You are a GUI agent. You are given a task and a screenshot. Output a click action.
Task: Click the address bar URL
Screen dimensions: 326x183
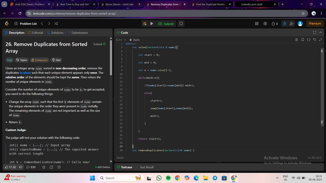75,13
